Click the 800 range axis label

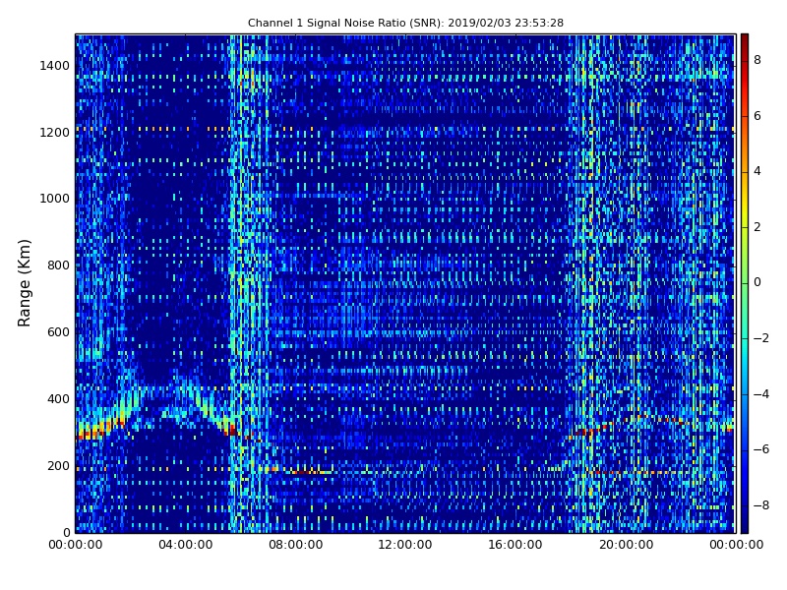58,265
